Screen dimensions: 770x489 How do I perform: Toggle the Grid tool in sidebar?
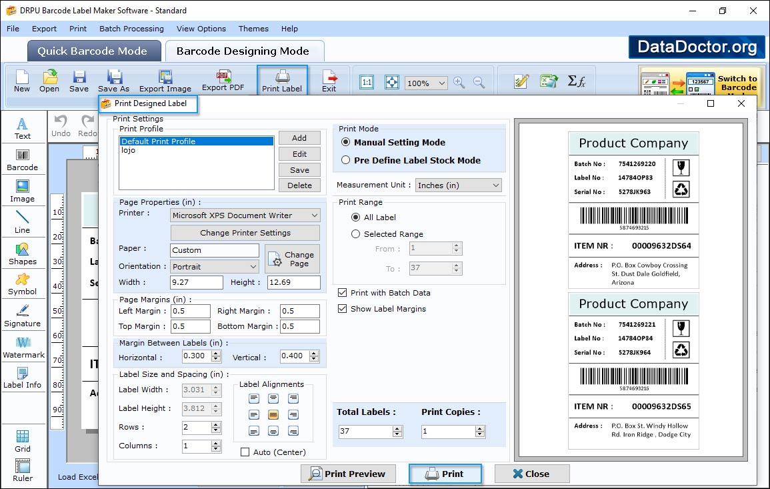point(23,441)
